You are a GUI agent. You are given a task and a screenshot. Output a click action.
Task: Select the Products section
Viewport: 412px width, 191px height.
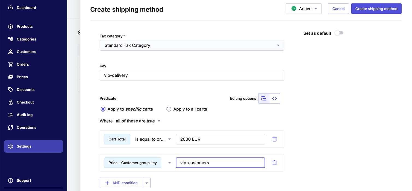(24, 26)
